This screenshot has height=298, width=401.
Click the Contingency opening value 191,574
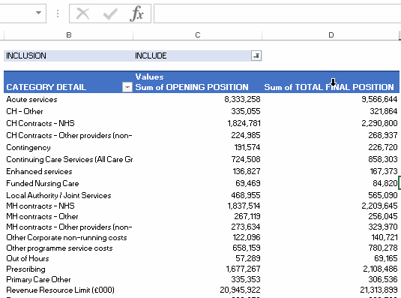click(x=247, y=147)
